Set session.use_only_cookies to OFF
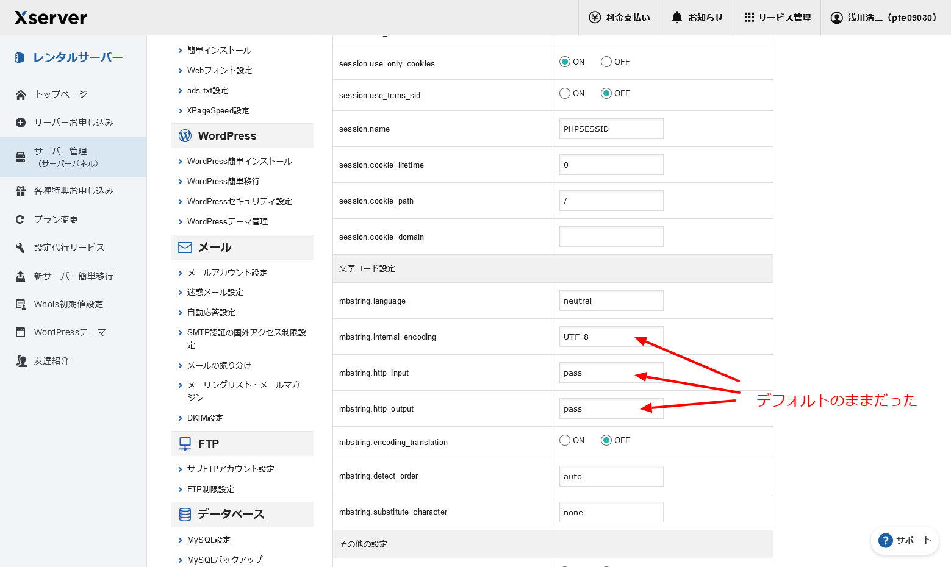 [x=606, y=62]
